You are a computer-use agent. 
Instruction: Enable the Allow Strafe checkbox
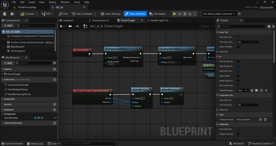point(238,76)
